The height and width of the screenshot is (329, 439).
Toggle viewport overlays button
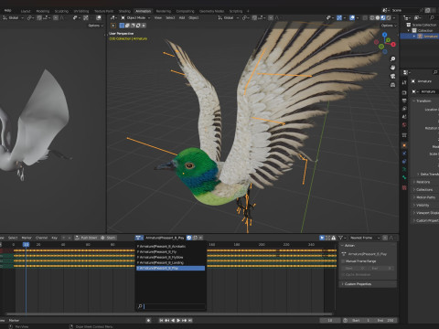click(352, 18)
